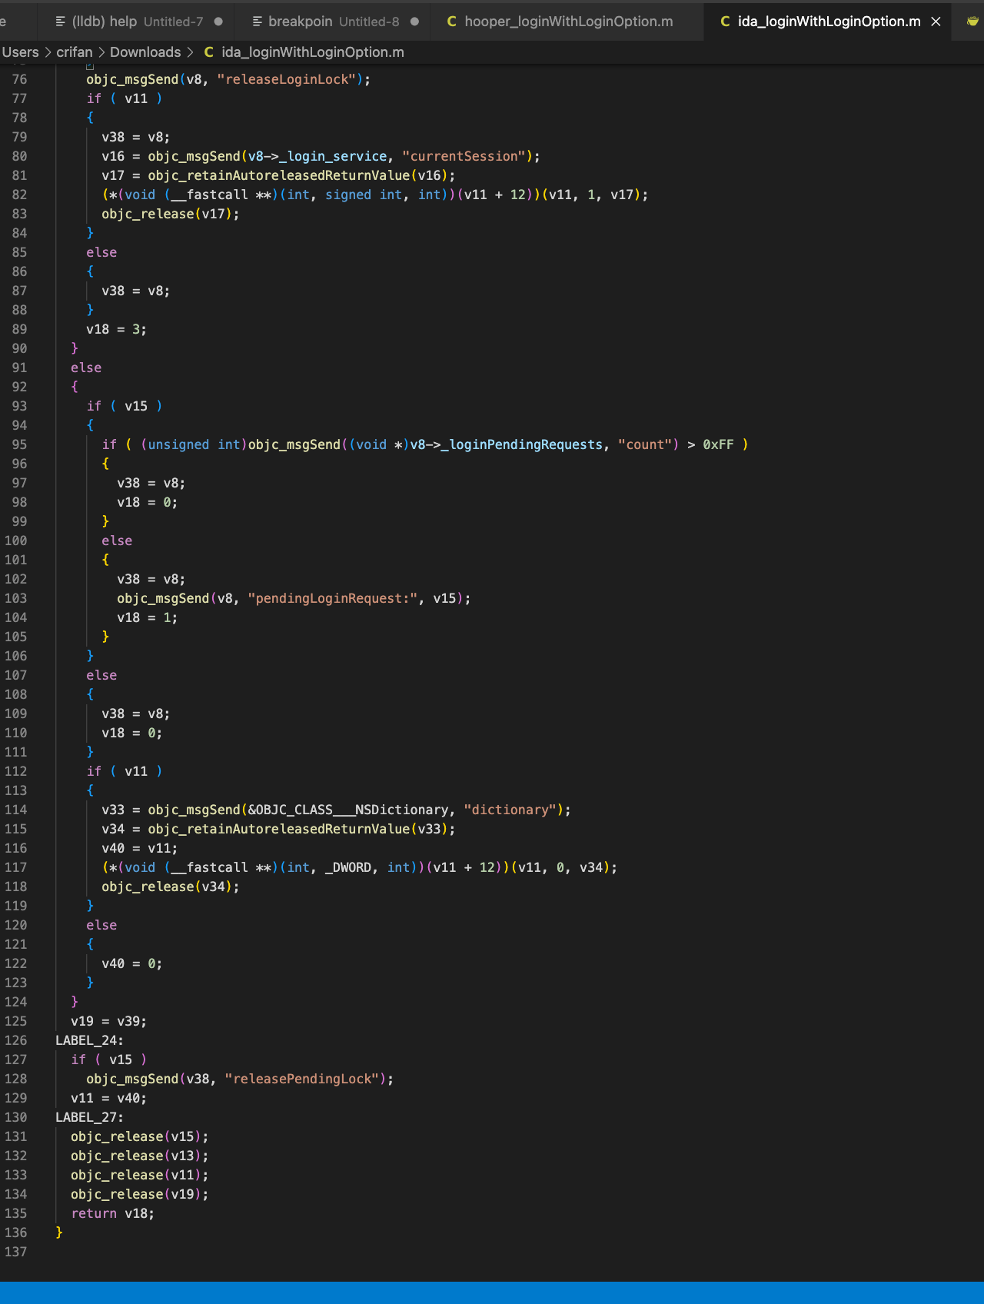Viewport: 984px width, 1304px height.
Task: Click the "v11 = v40;" assignment
Action: point(108,1098)
